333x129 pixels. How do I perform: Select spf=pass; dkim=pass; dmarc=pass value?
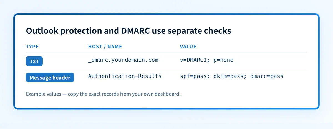232,76
